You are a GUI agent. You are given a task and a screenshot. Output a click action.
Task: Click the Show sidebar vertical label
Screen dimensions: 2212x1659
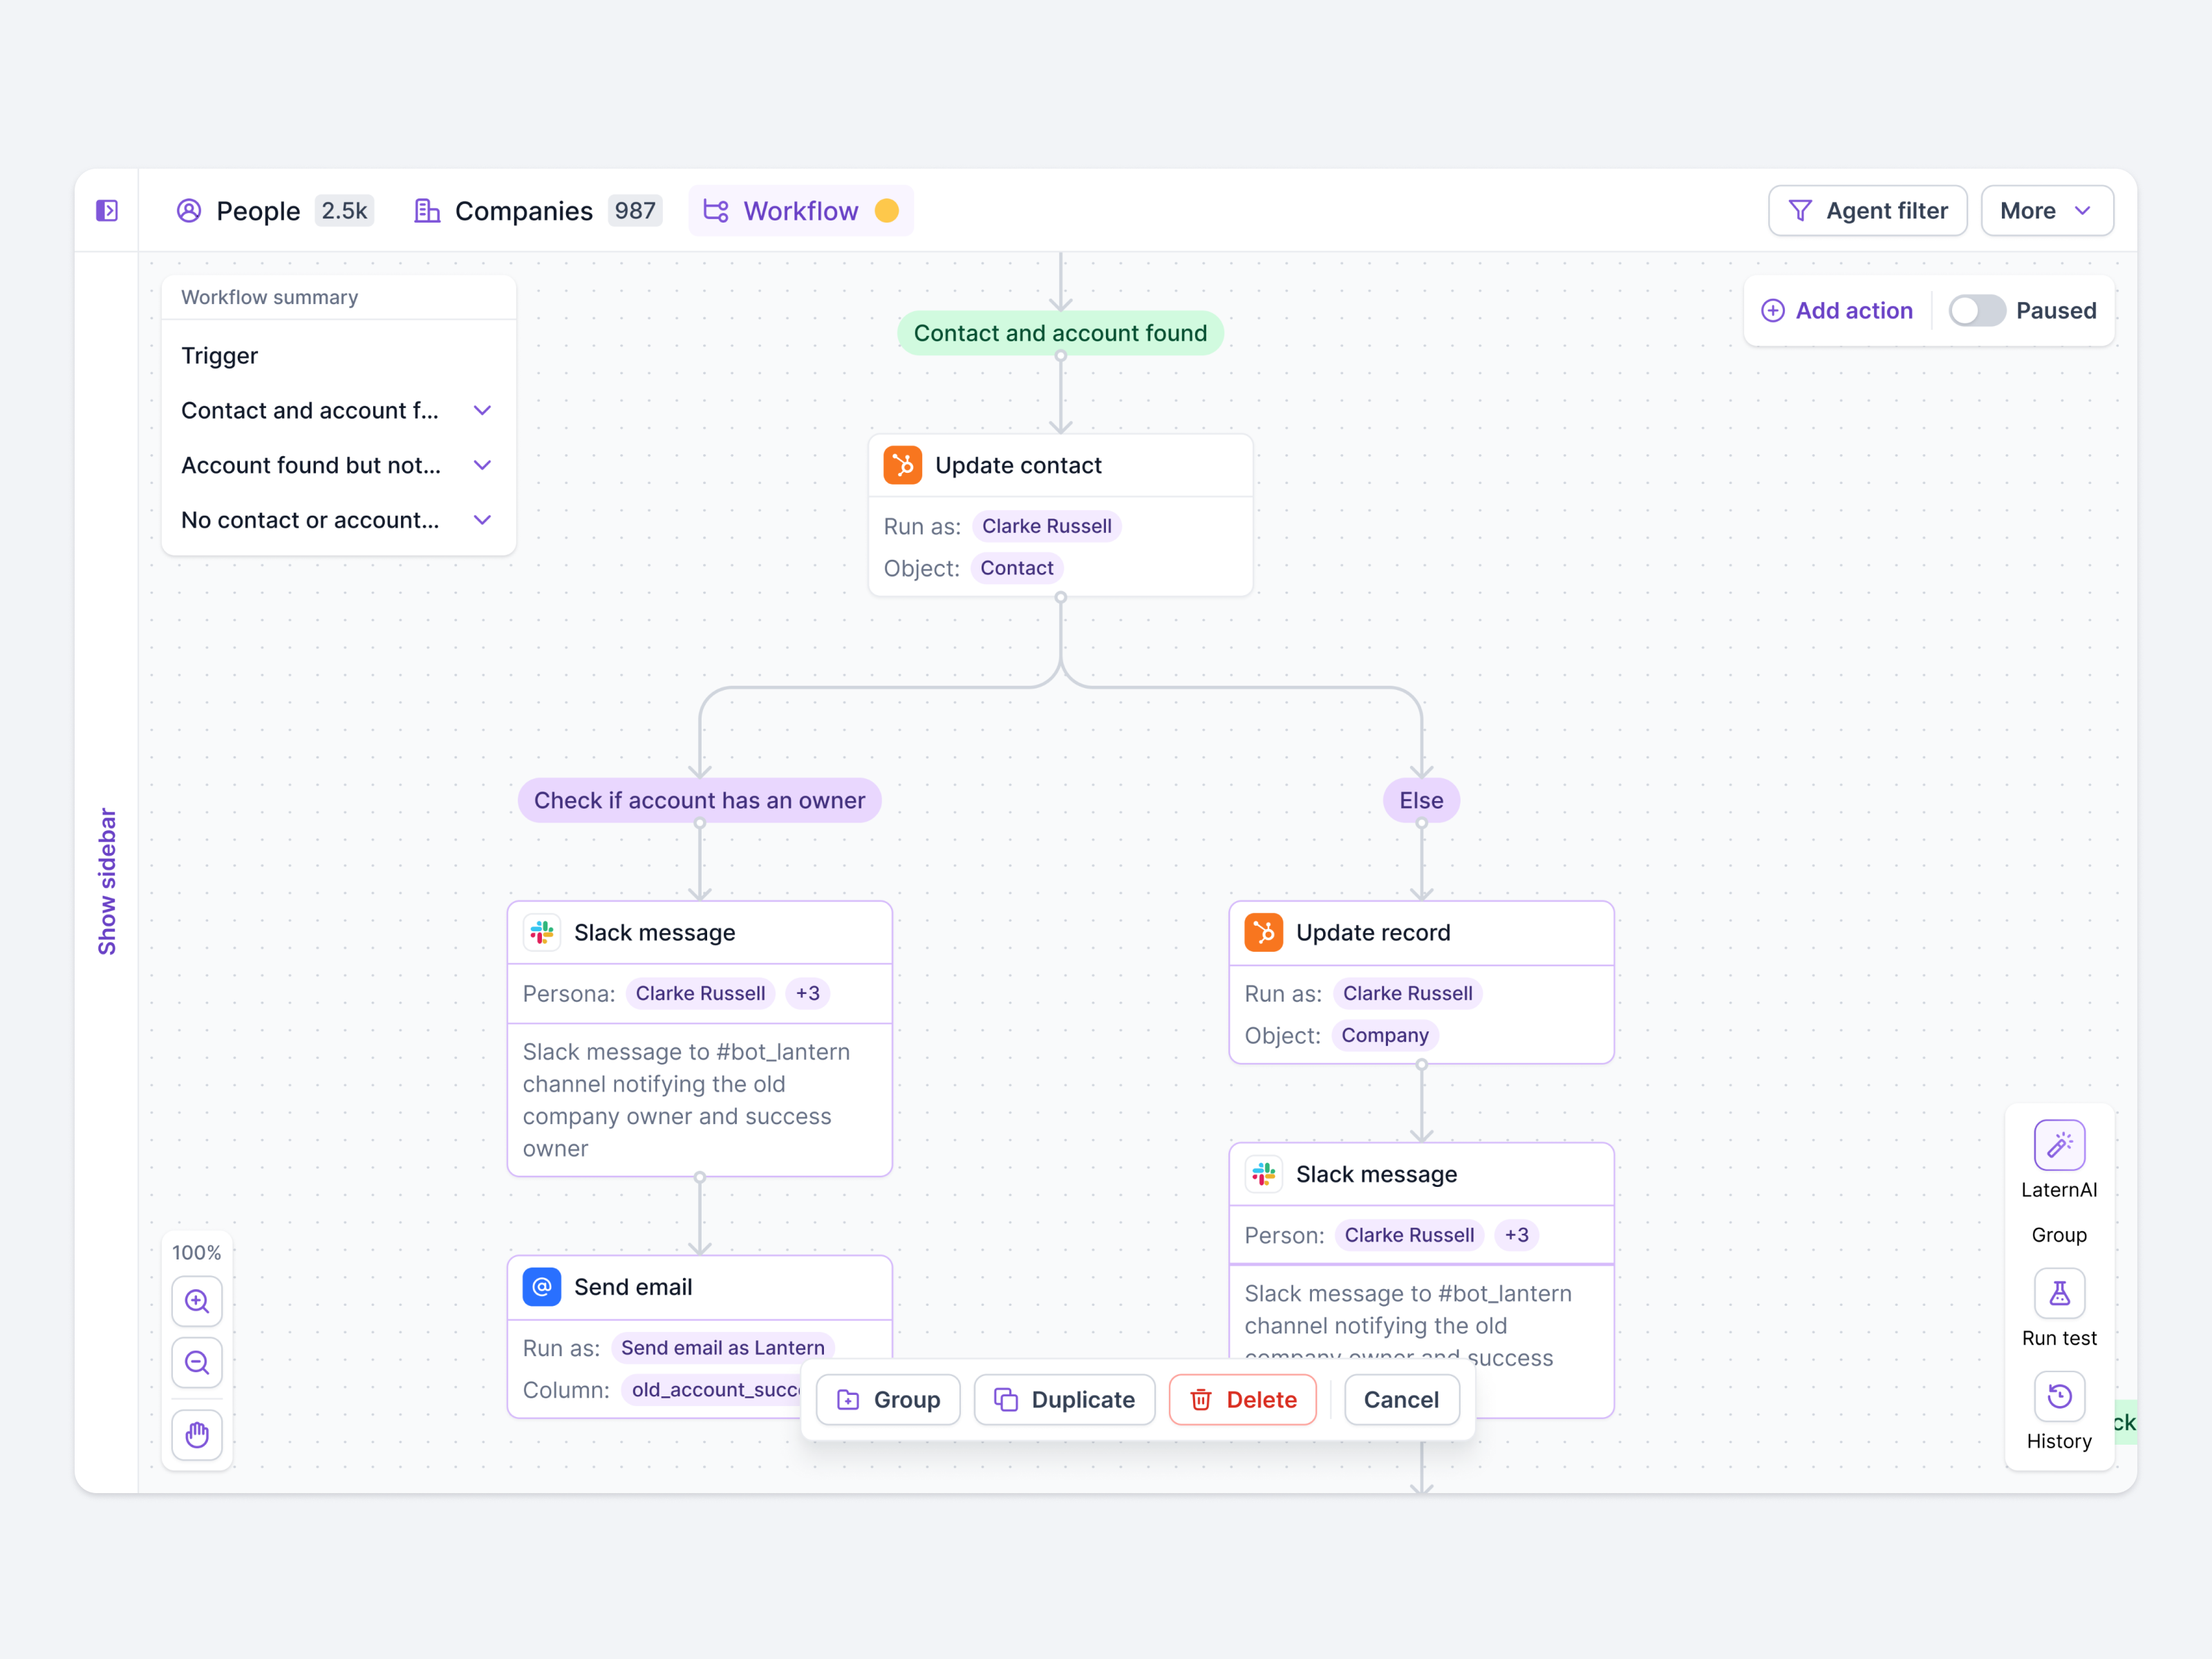(x=107, y=875)
